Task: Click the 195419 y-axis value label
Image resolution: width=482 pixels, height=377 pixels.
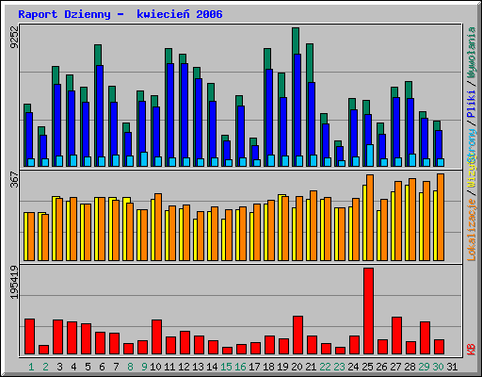Action: pos(14,283)
